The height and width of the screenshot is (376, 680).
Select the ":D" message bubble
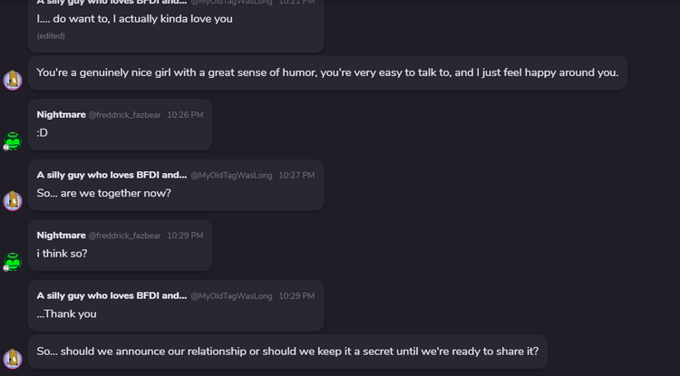(43, 132)
